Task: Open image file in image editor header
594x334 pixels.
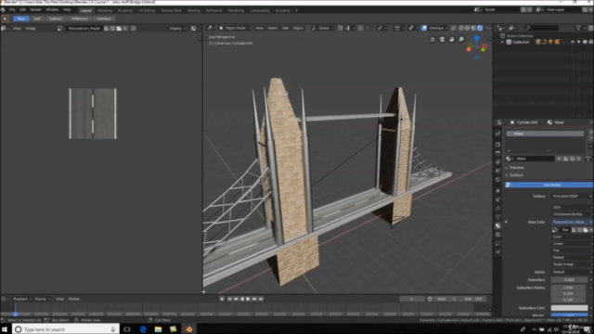Action: pos(119,29)
